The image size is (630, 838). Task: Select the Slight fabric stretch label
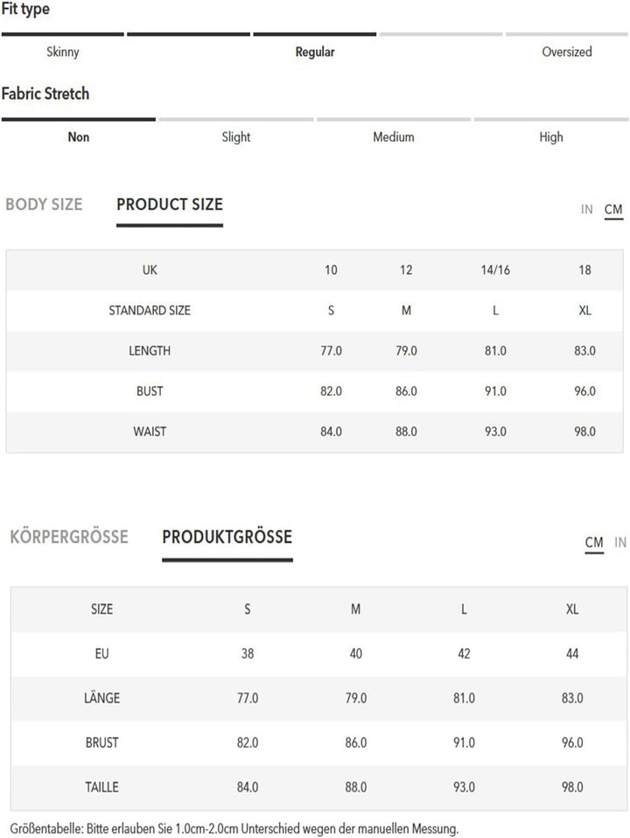click(x=236, y=137)
